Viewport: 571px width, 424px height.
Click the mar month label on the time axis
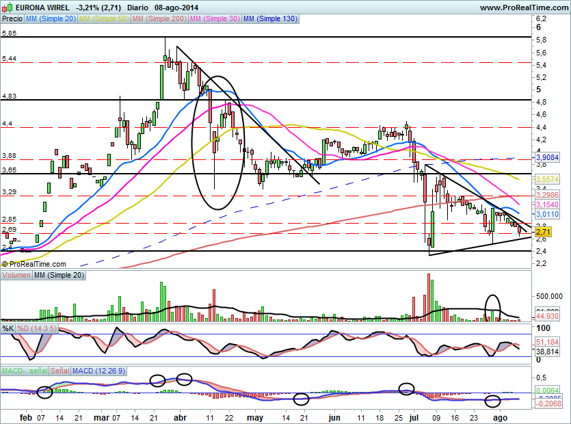(x=101, y=418)
